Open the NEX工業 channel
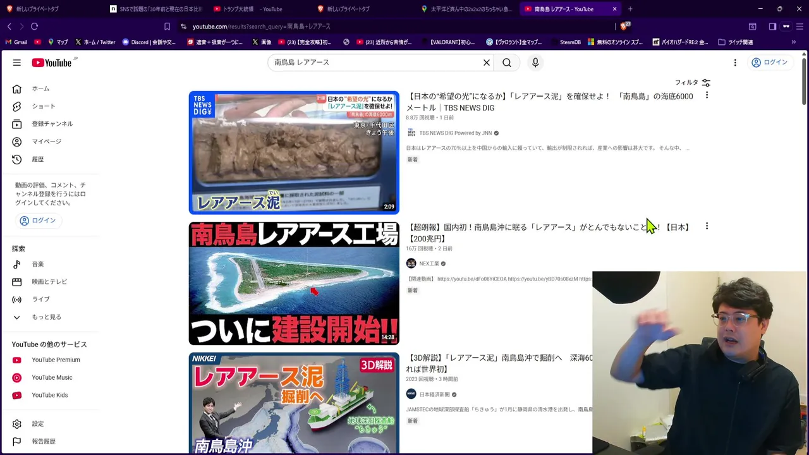 pos(429,264)
